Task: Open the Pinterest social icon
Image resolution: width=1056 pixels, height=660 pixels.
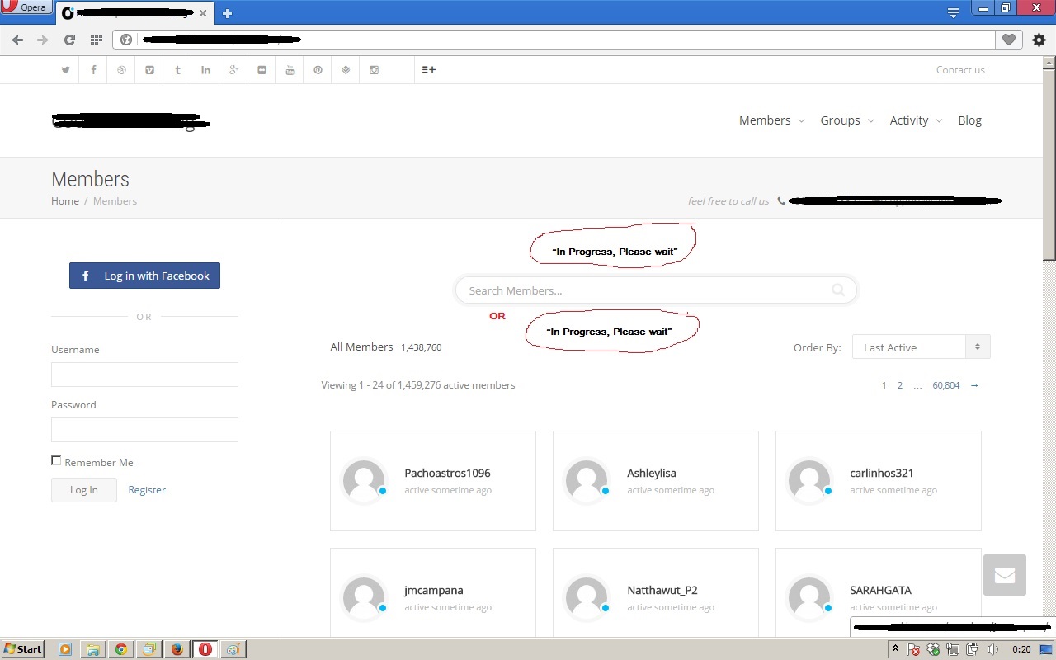Action: click(x=318, y=70)
